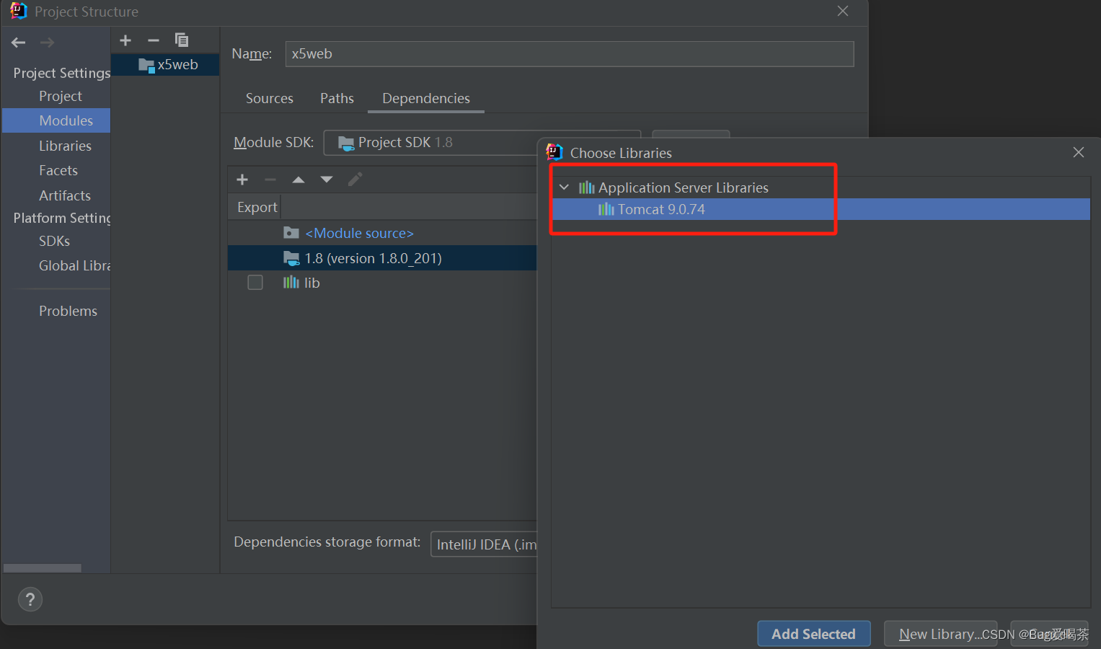Switch to the Paths tab
The width and height of the screenshot is (1101, 649).
[x=337, y=99]
